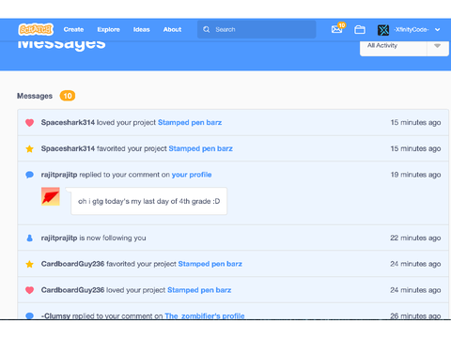Open the -XfinityCode- account menu chevron

point(438,29)
